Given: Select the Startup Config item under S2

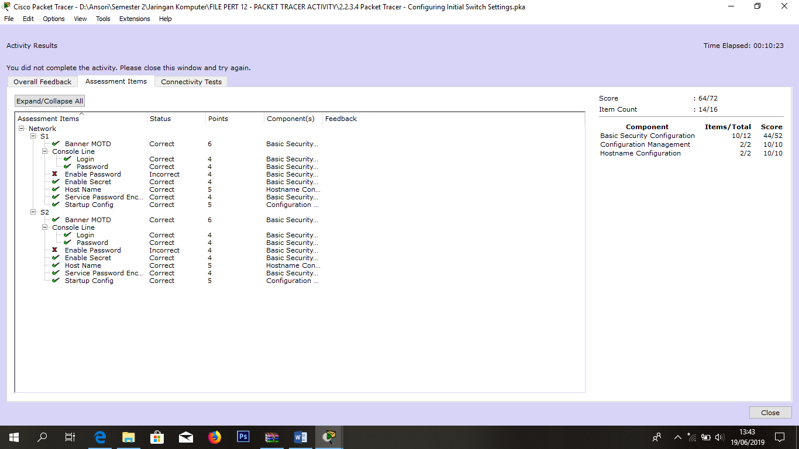Looking at the screenshot, I should 89,281.
